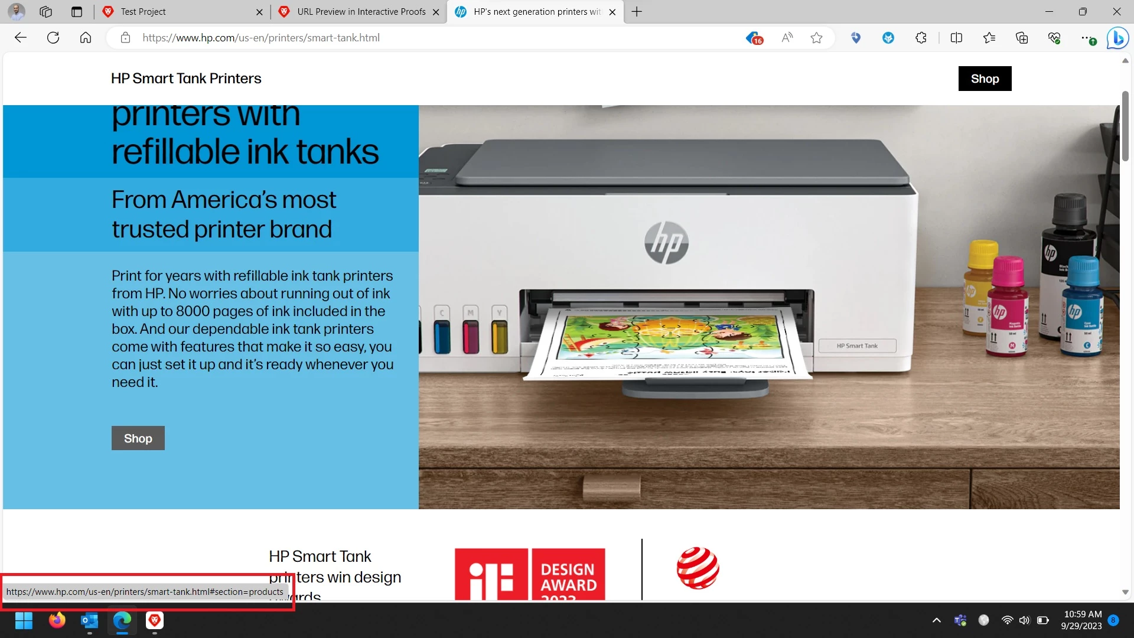Click the page vertical scrollbar thumb
This screenshot has height=638, width=1134.
[1125, 125]
